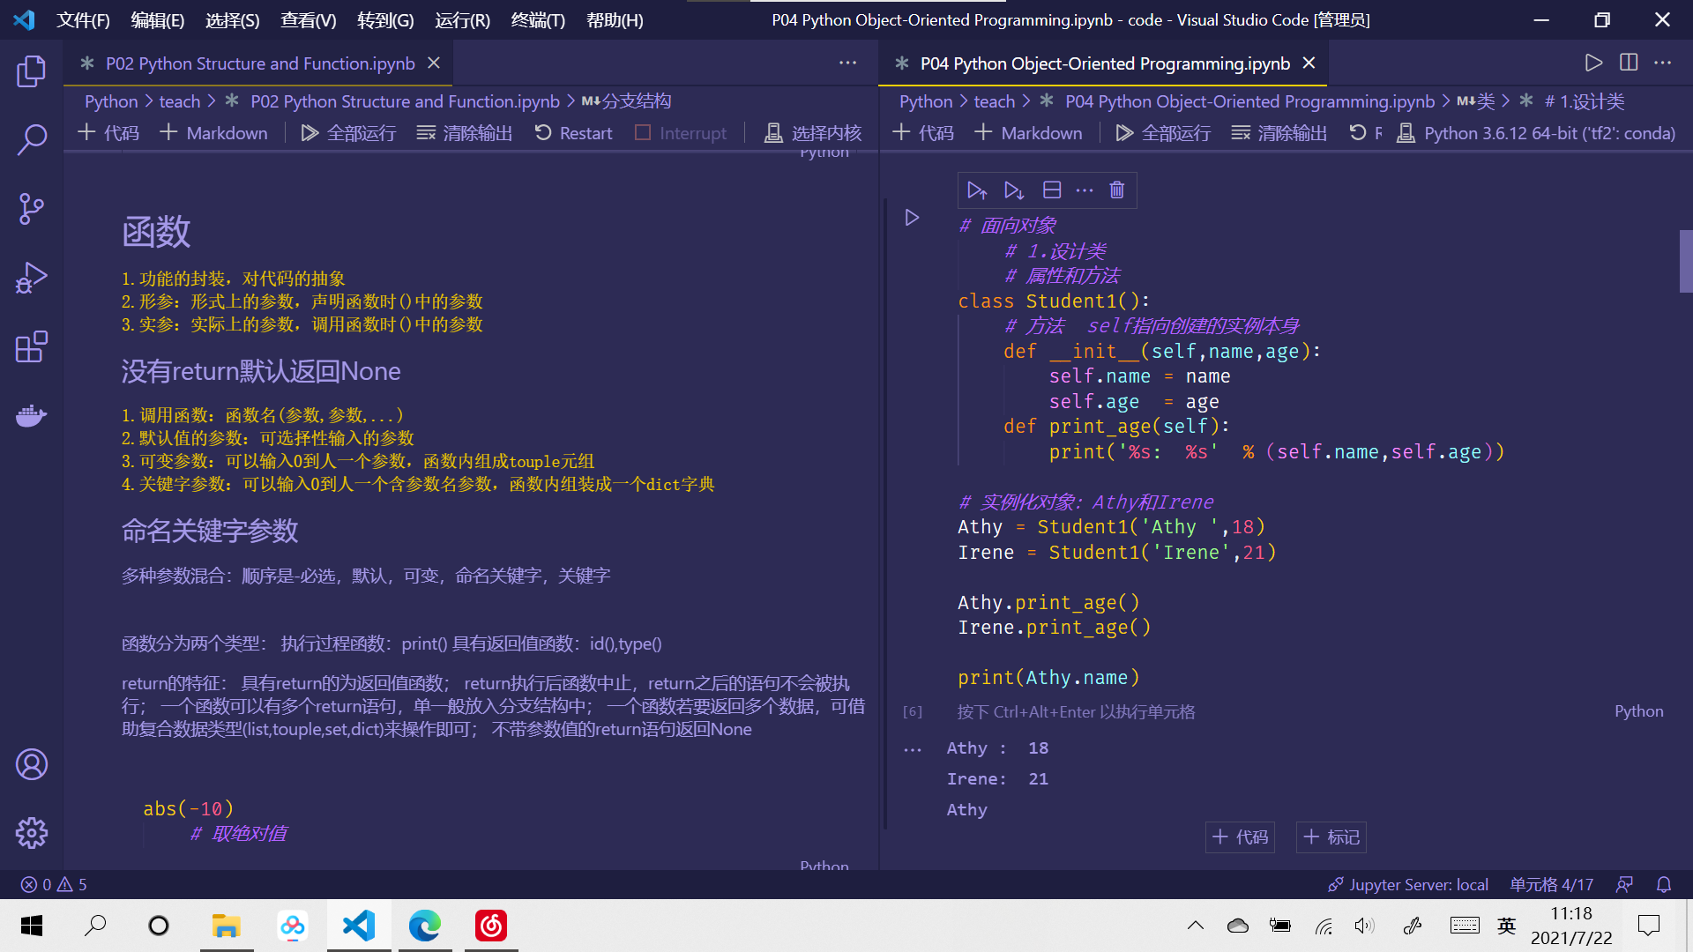Open the cell's more-actions menu
The width and height of the screenshot is (1693, 952).
pos(1084,190)
